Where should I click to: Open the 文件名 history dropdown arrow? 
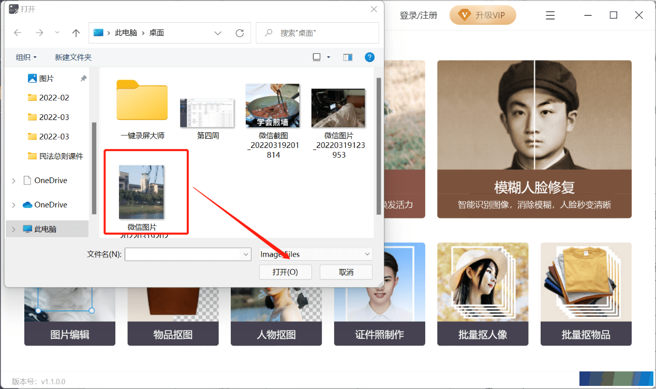246,255
